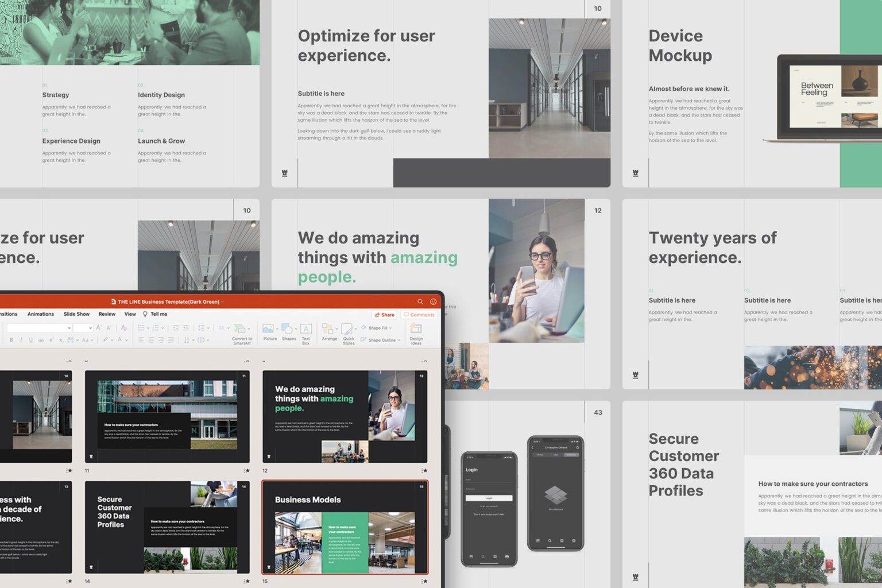Toggle underline formatting
Viewport: 882px width, 588px height.
click(x=29, y=338)
